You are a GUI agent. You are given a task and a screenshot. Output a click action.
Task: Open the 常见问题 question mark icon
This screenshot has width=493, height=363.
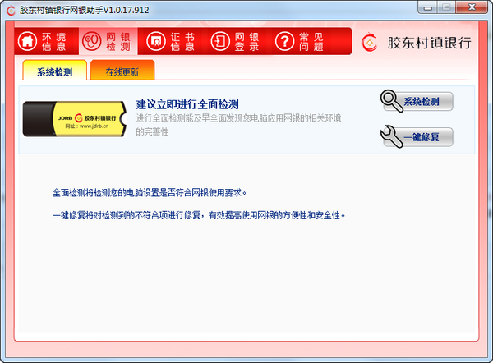coord(284,41)
